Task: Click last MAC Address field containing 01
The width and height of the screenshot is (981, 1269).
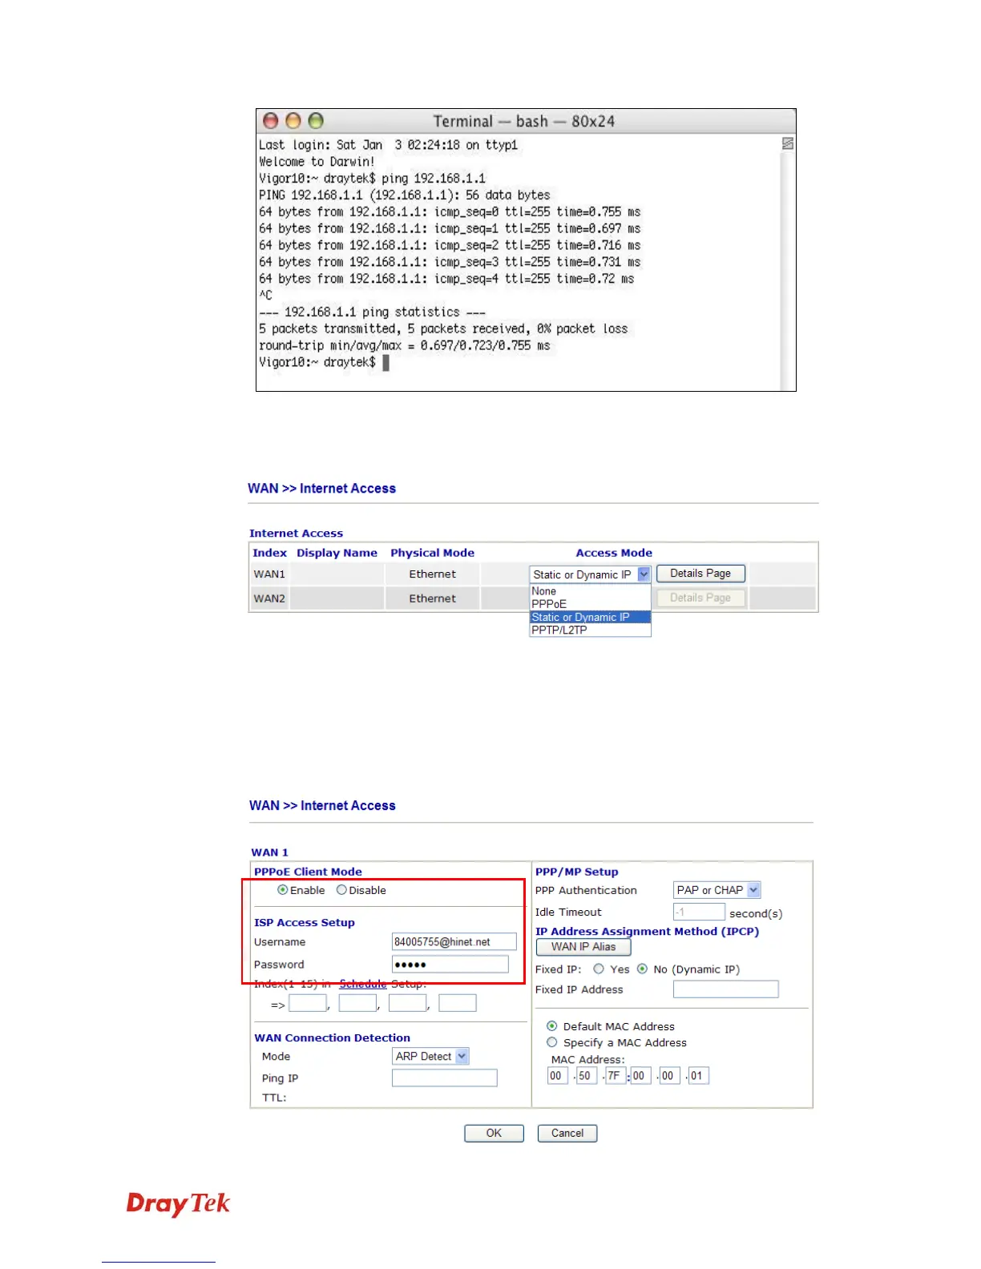Action: [698, 1076]
